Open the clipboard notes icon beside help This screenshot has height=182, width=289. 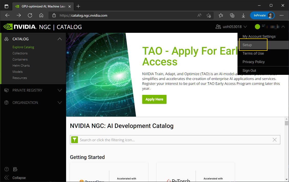15,169
